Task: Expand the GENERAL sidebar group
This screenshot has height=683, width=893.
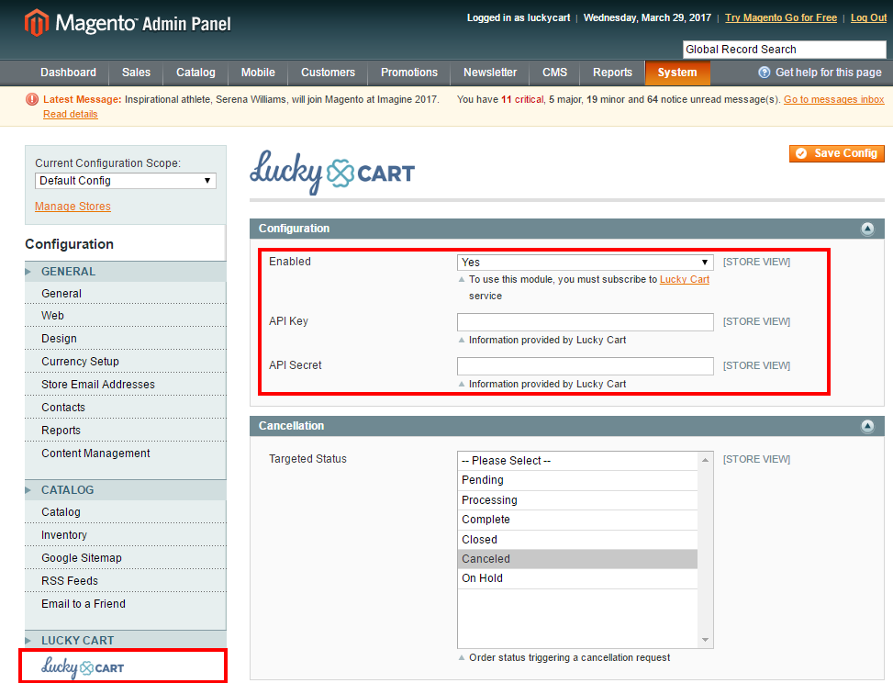Action: 68,272
